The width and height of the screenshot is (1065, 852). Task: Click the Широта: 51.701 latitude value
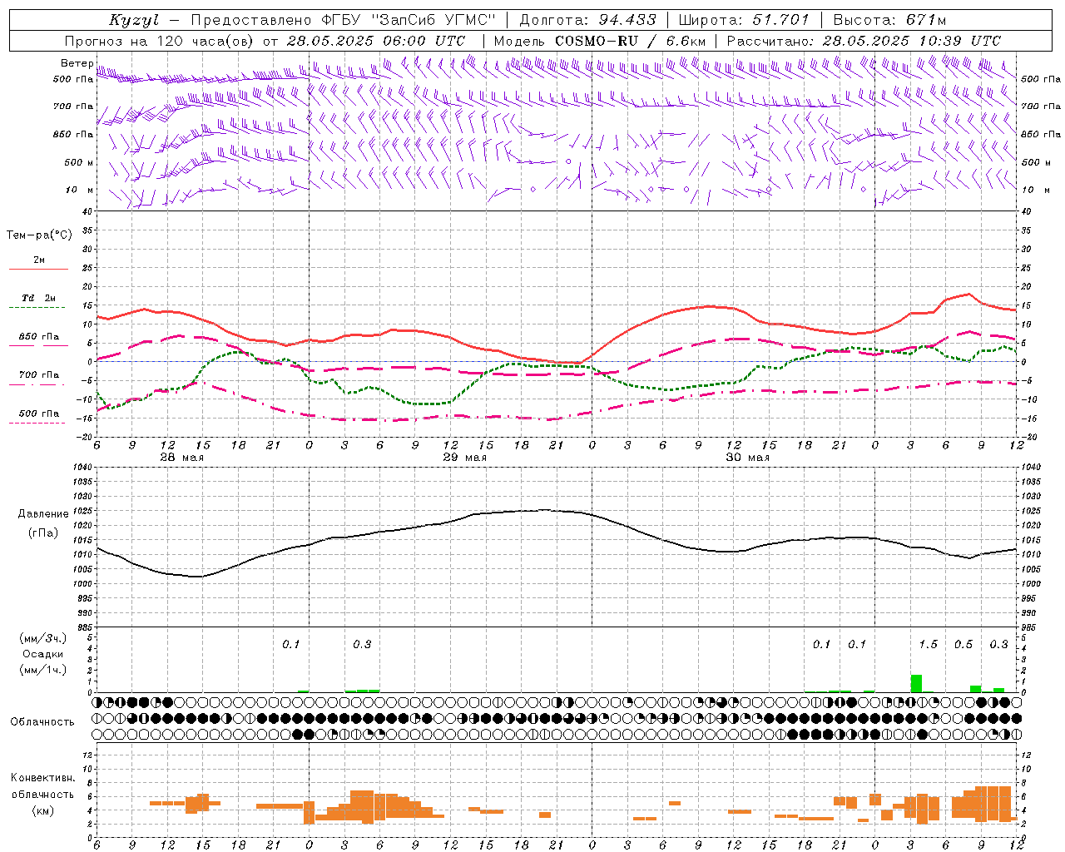coord(743,20)
